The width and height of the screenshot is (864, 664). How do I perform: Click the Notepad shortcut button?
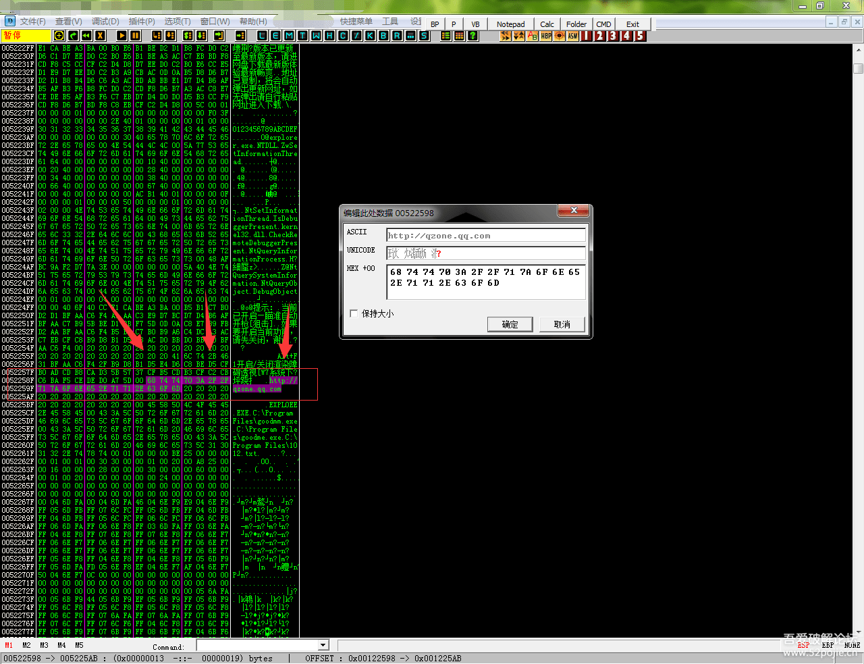coord(510,24)
